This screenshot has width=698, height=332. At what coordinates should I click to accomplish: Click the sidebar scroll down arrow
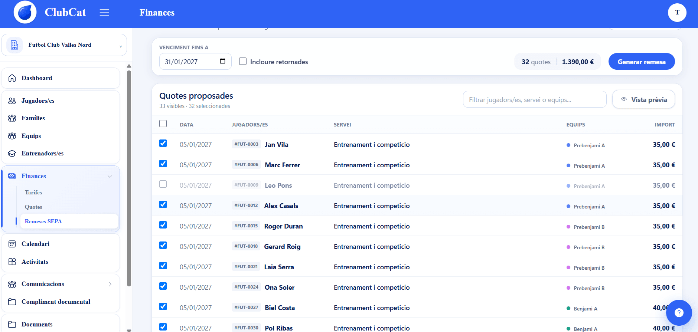pyautogui.click(x=129, y=330)
